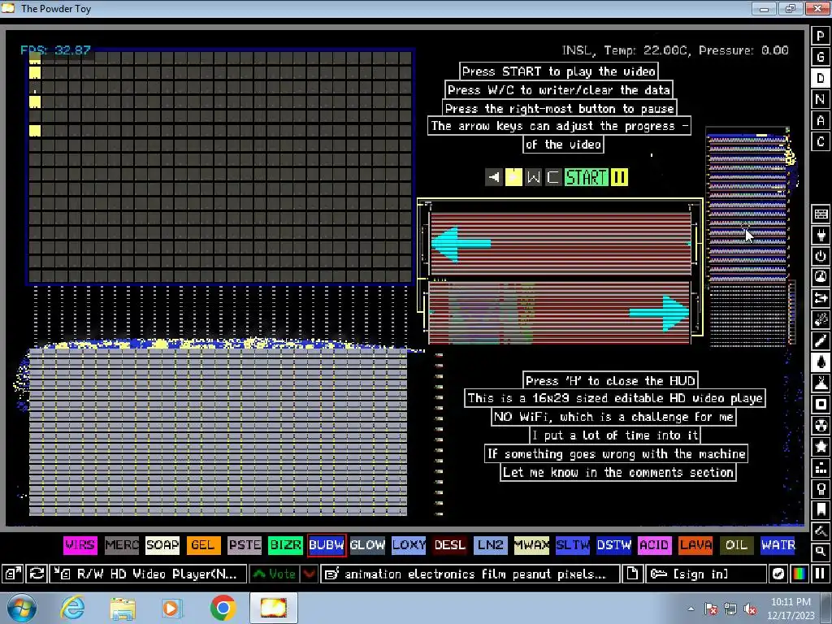Open the Windows Start menu
The image size is (832, 624).
(21, 608)
